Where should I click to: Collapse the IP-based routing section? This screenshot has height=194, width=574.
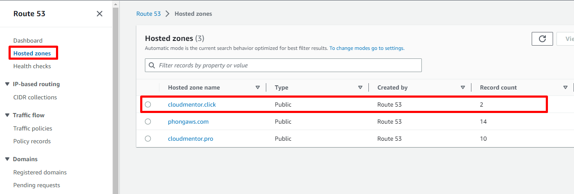click(x=7, y=84)
